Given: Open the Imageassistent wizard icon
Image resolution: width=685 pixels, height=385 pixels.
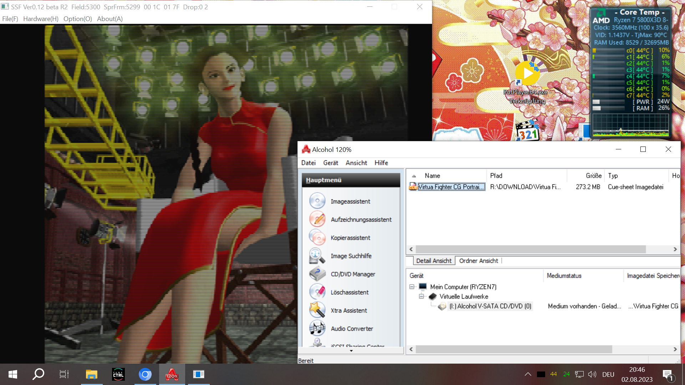Looking at the screenshot, I should tap(317, 201).
